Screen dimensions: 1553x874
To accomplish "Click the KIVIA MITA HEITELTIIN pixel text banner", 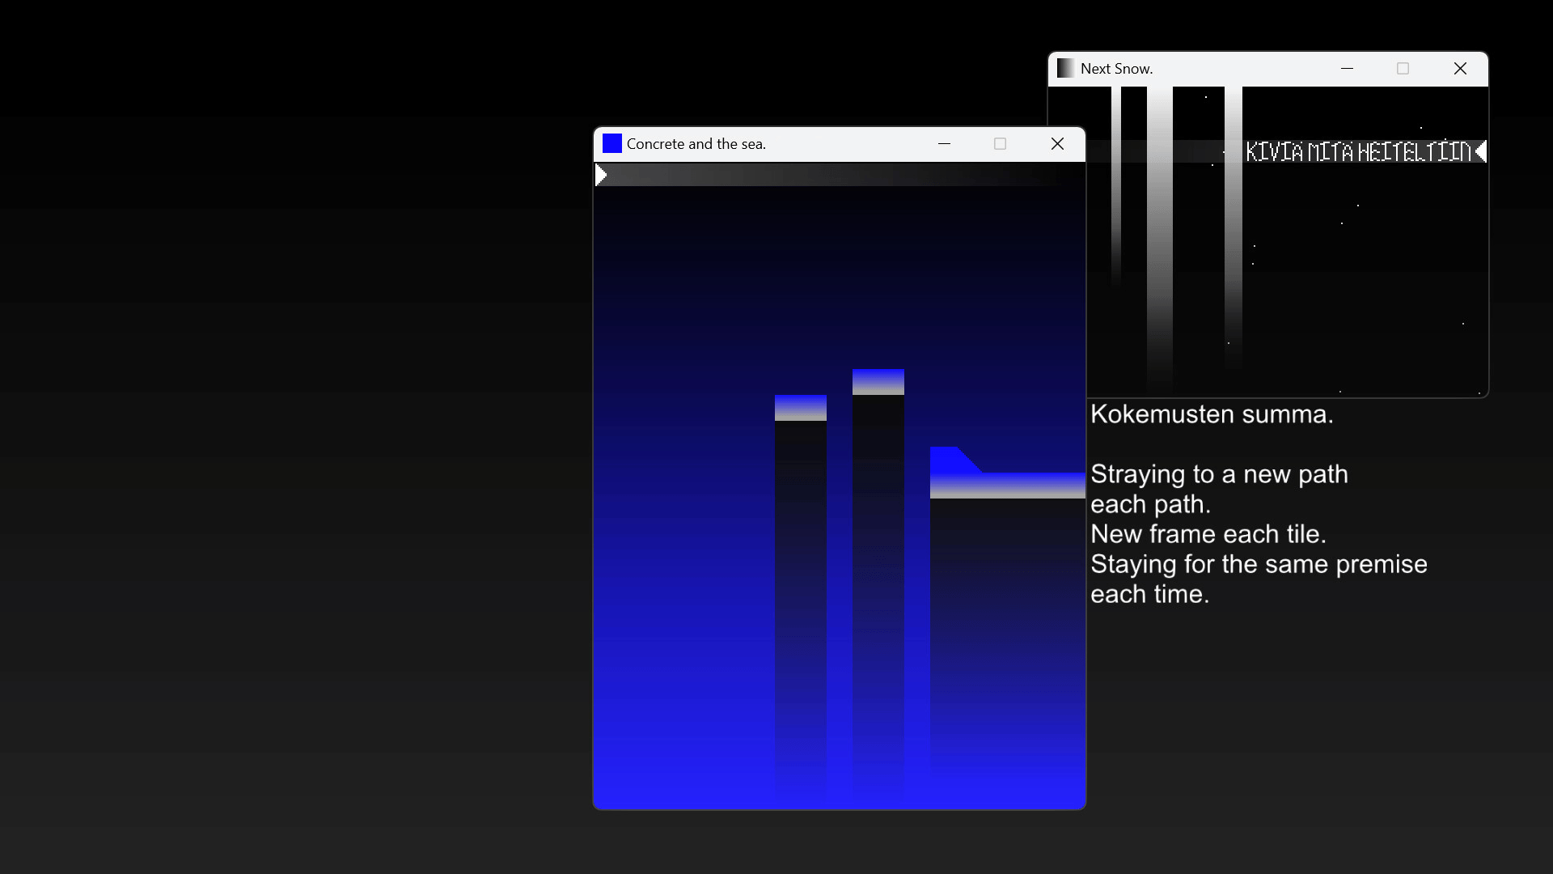I will coord(1357,151).
